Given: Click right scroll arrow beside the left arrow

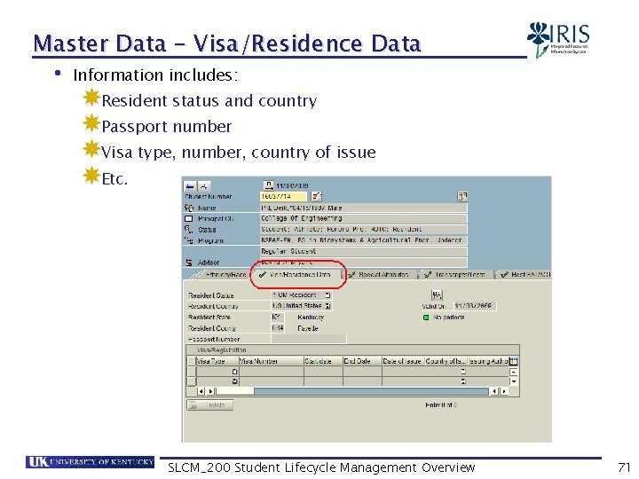Looking at the screenshot, I should click(210, 391).
